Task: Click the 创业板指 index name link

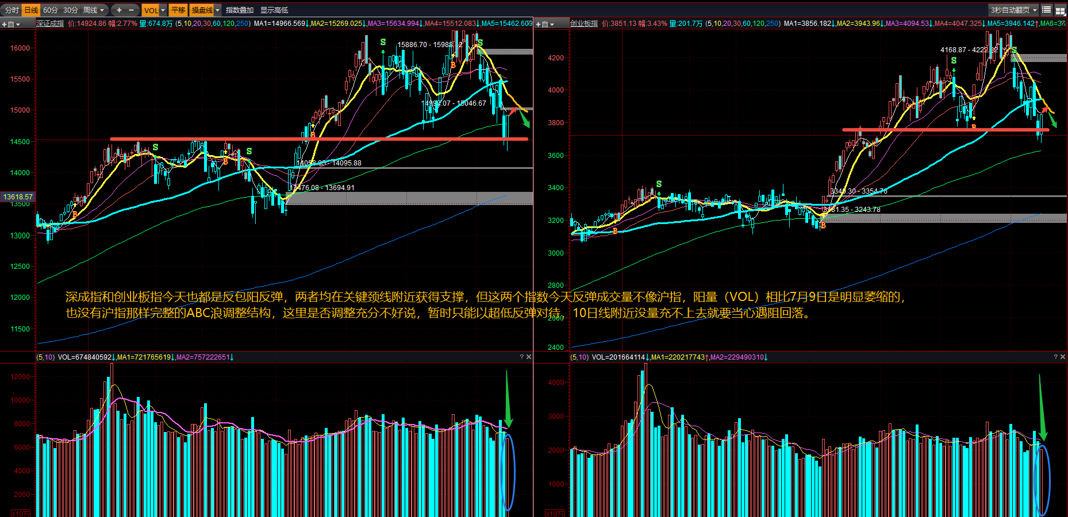Action: (584, 24)
